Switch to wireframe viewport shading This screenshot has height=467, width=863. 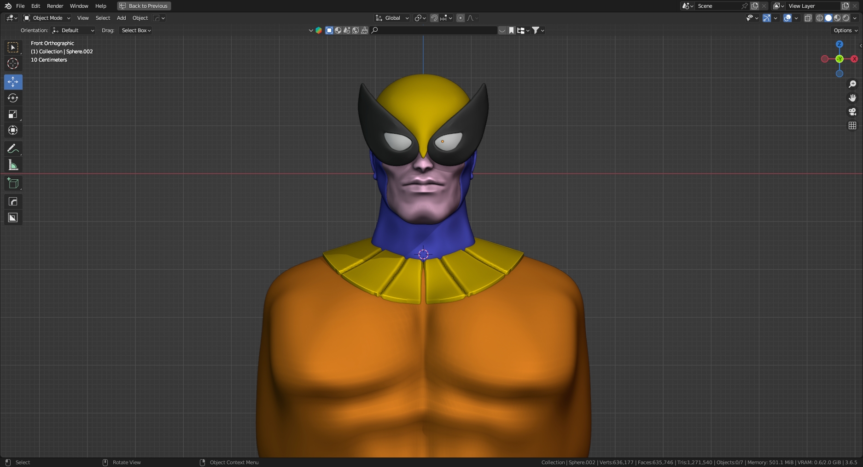(820, 18)
